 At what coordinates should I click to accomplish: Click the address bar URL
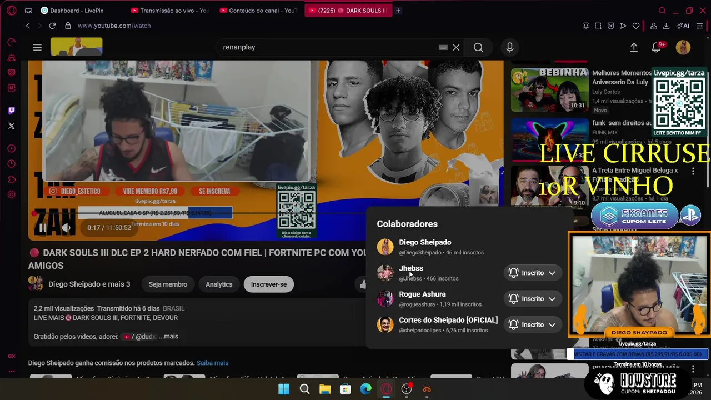114,26
